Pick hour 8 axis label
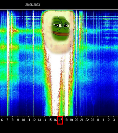Image resolution: width=118 pixels, height=133 pixels. click(12, 120)
